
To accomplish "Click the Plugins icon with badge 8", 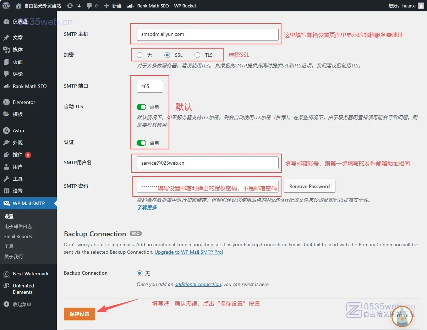I will (x=6, y=155).
